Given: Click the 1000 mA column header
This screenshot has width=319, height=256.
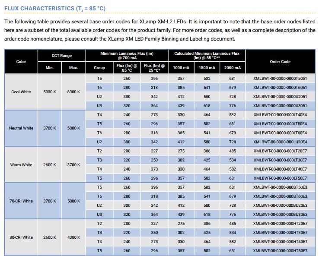Looking at the screenshot, I should pyautogui.click(x=181, y=68).
